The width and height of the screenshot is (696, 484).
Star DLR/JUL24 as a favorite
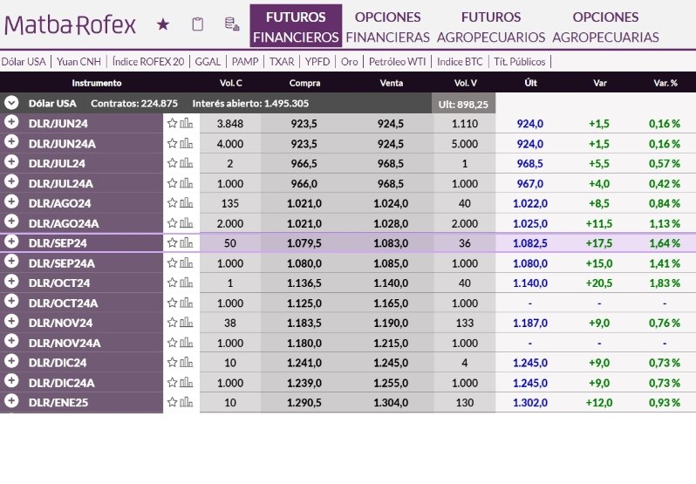click(x=172, y=163)
